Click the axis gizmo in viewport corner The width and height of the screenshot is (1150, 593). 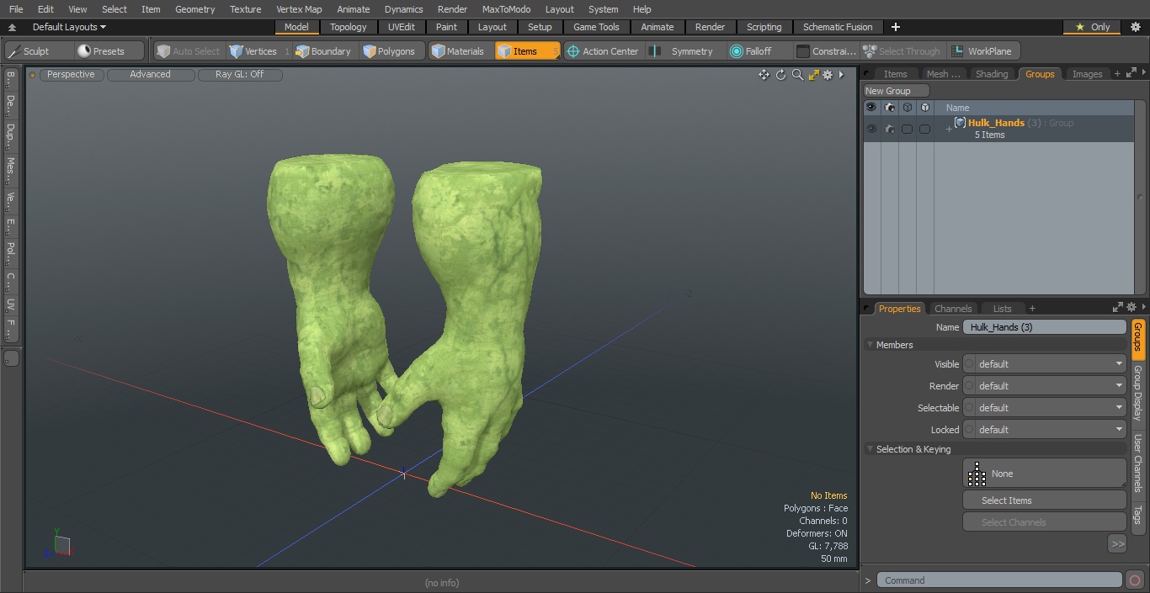click(59, 544)
